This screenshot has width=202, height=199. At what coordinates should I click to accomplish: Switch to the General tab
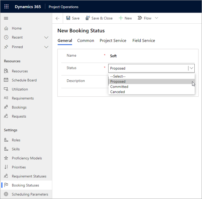(65, 41)
